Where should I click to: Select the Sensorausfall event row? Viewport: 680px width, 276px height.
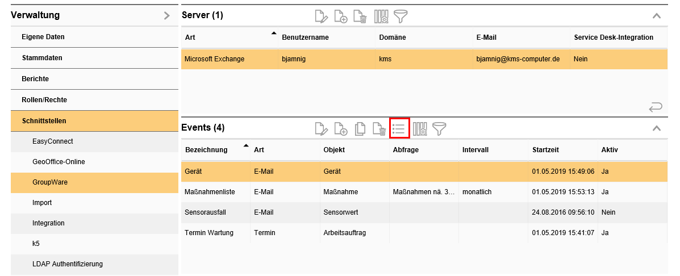click(x=206, y=212)
